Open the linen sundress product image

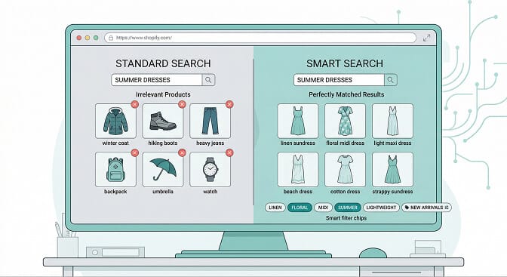click(x=298, y=121)
